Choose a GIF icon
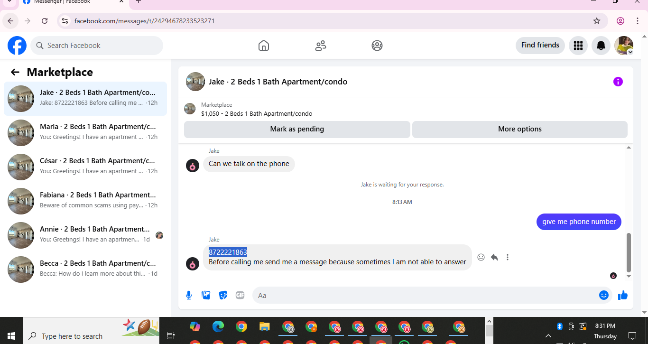This screenshot has width=648, height=344. click(x=240, y=295)
